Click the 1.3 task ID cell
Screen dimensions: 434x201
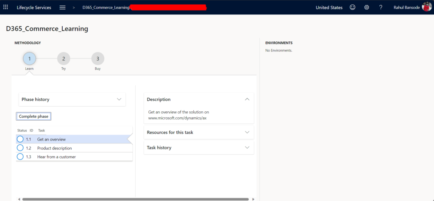point(28,157)
